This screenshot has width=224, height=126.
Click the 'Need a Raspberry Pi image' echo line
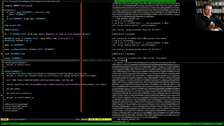[48, 34]
